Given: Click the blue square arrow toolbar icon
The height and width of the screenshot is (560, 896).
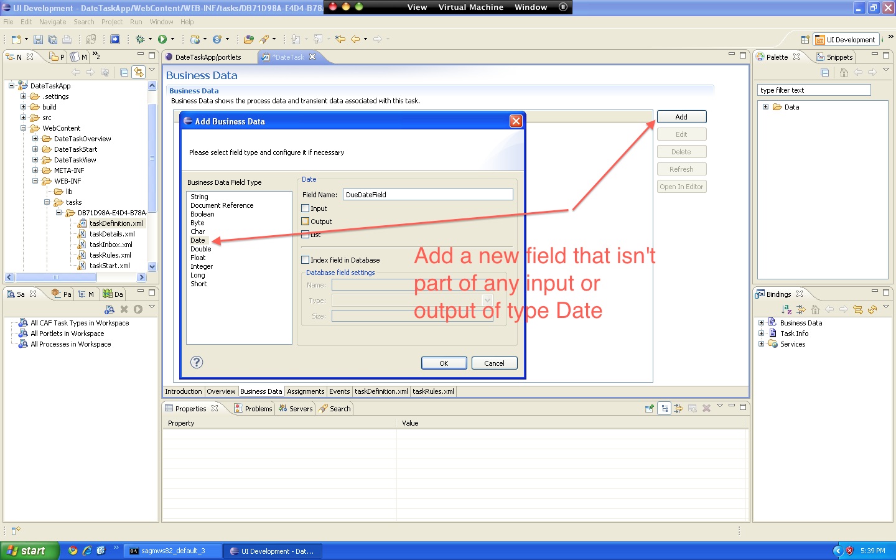Looking at the screenshot, I should click(115, 39).
